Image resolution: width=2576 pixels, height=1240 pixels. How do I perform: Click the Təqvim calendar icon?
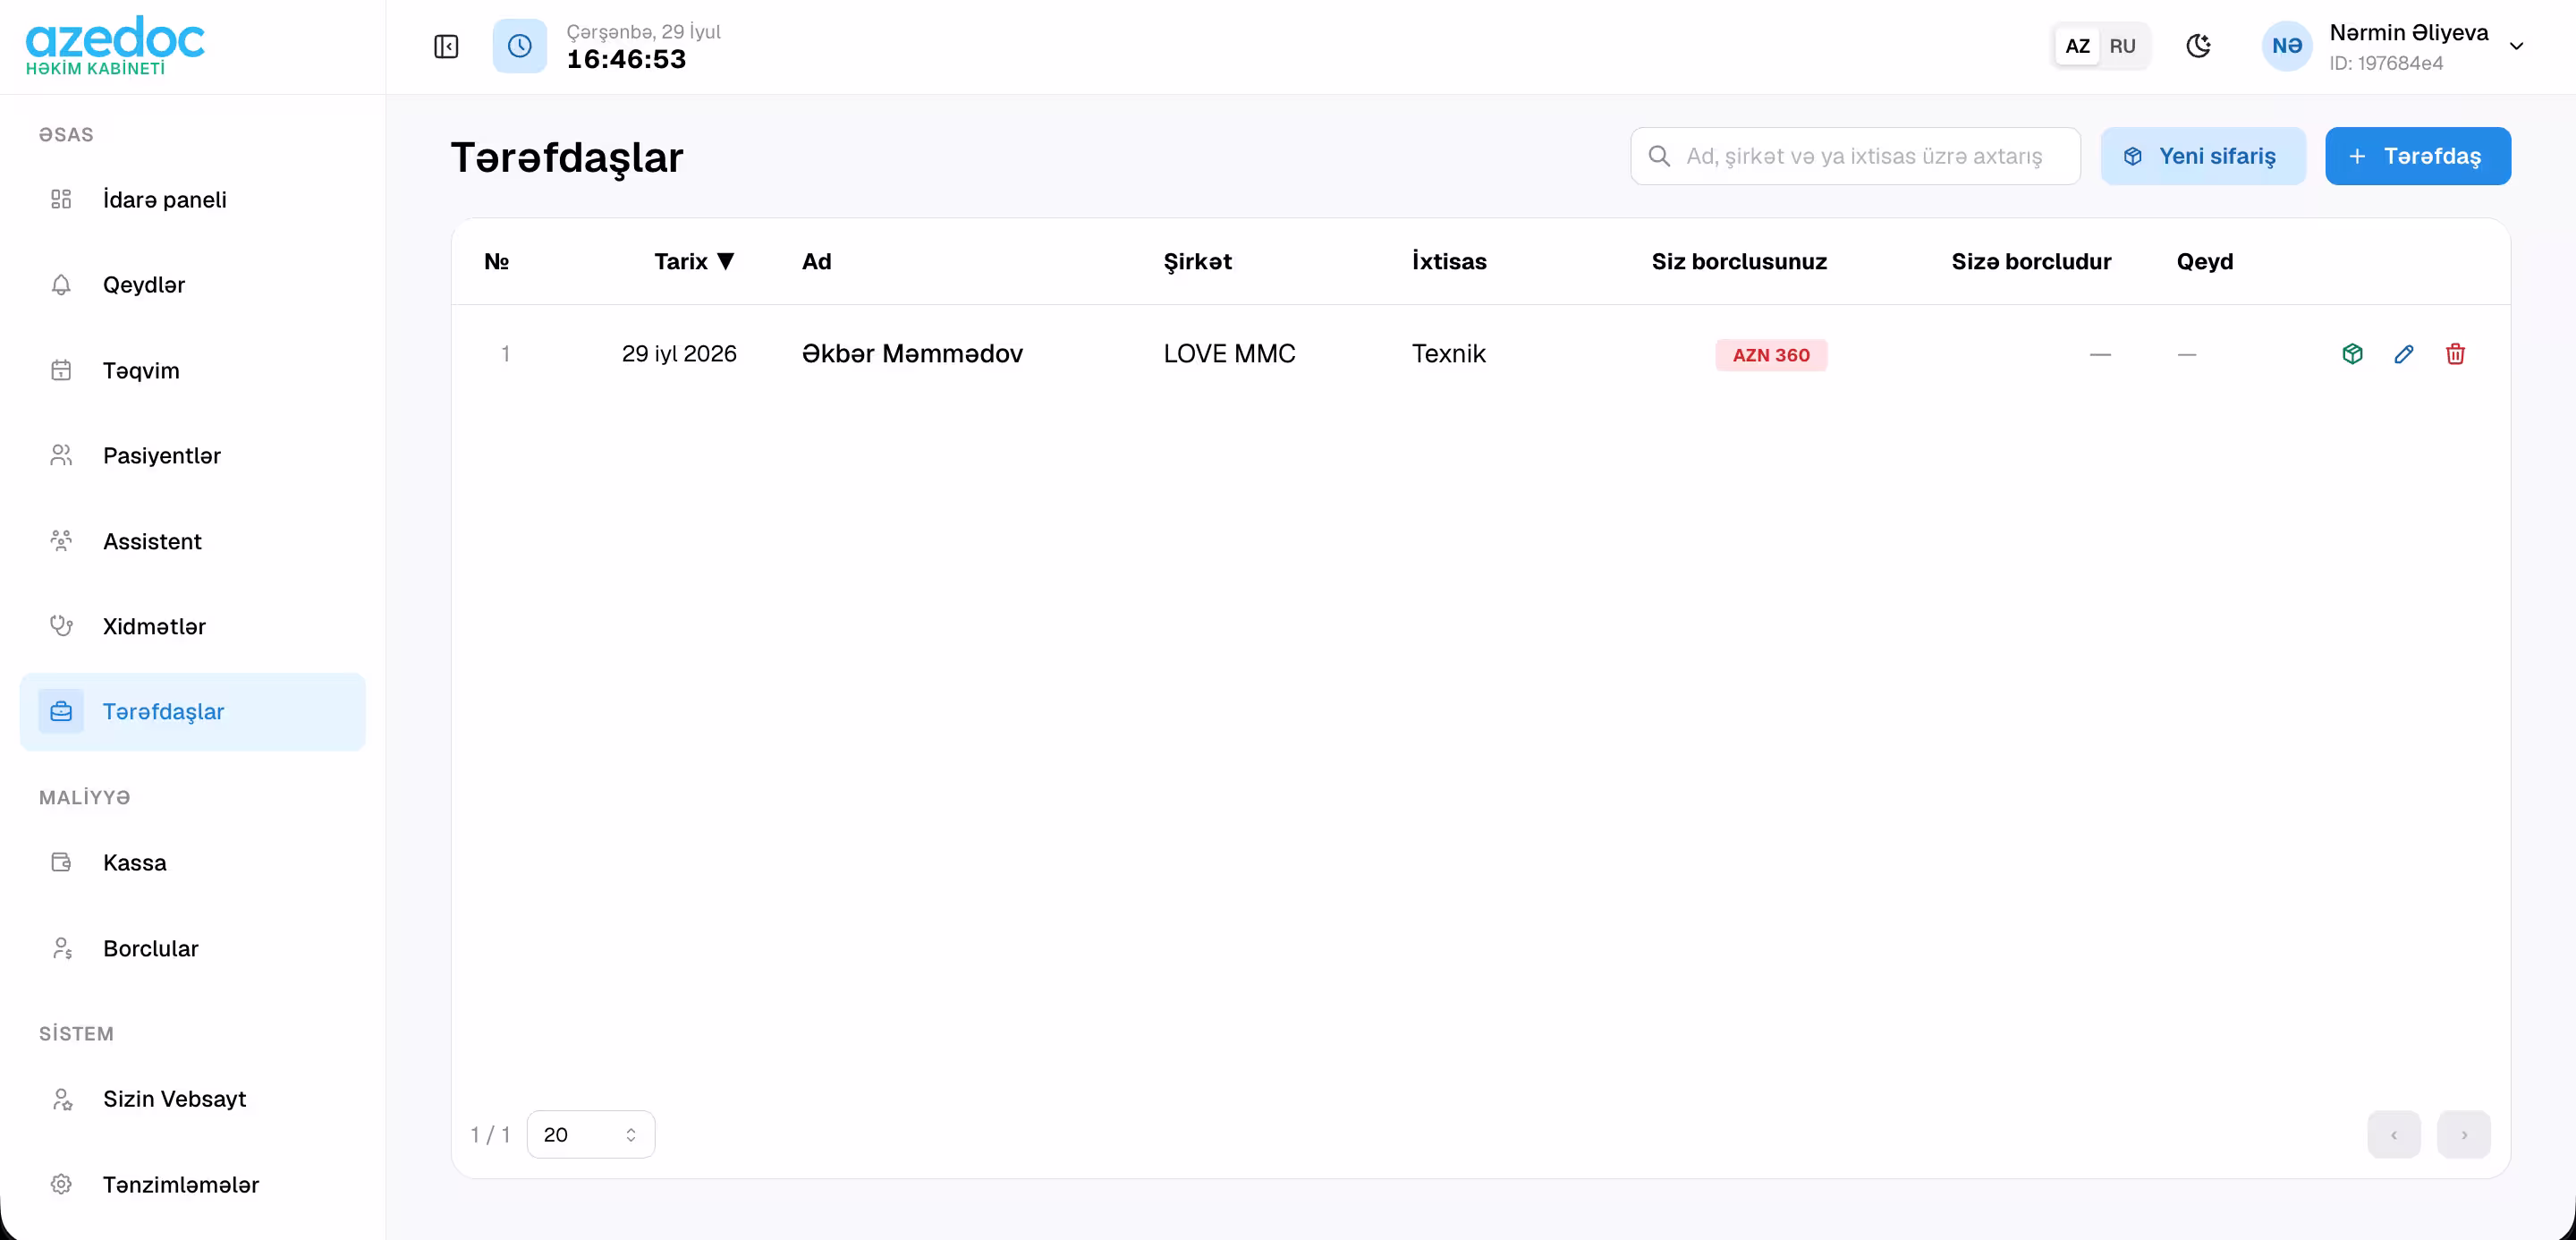(61, 371)
